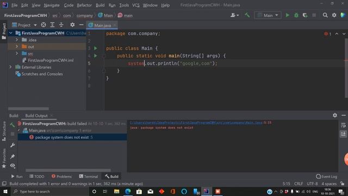Switch to Build Output tab
Screen dimensions: 348x196
(36, 115)
